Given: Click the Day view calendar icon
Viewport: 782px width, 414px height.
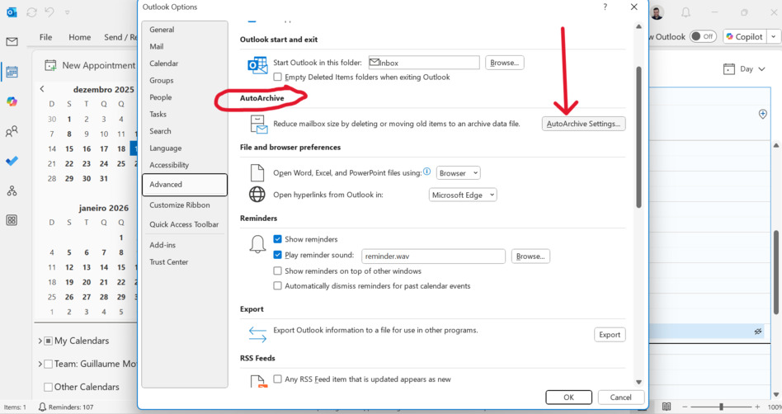Looking at the screenshot, I should (x=729, y=68).
